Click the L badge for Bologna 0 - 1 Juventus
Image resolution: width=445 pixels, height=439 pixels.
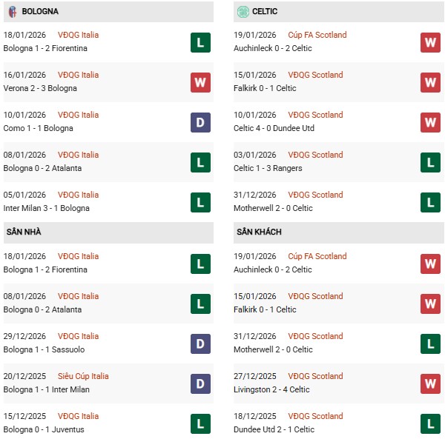click(x=200, y=423)
